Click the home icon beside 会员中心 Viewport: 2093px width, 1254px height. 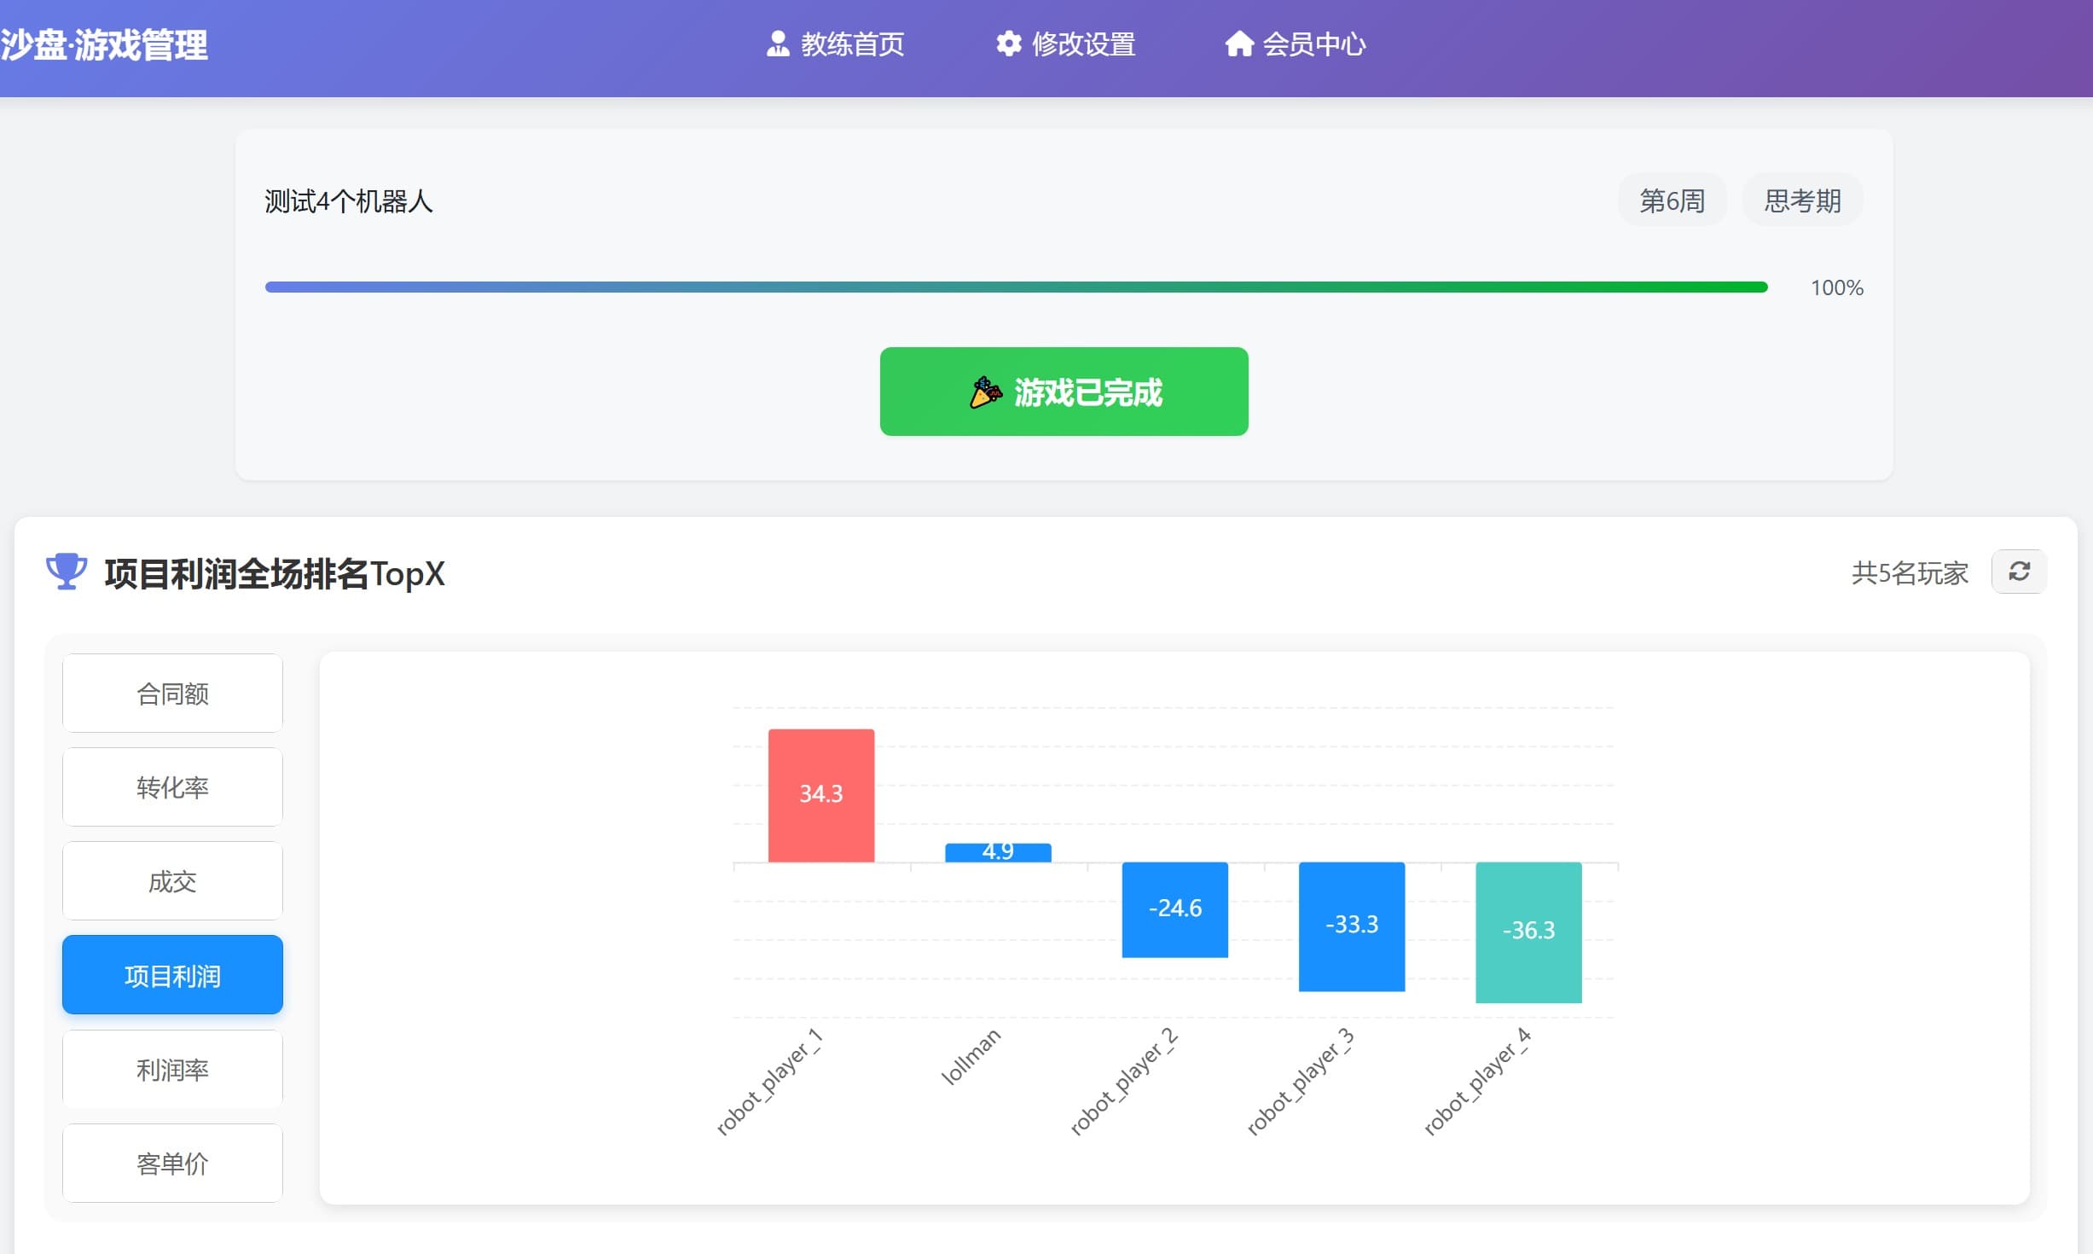tap(1238, 43)
